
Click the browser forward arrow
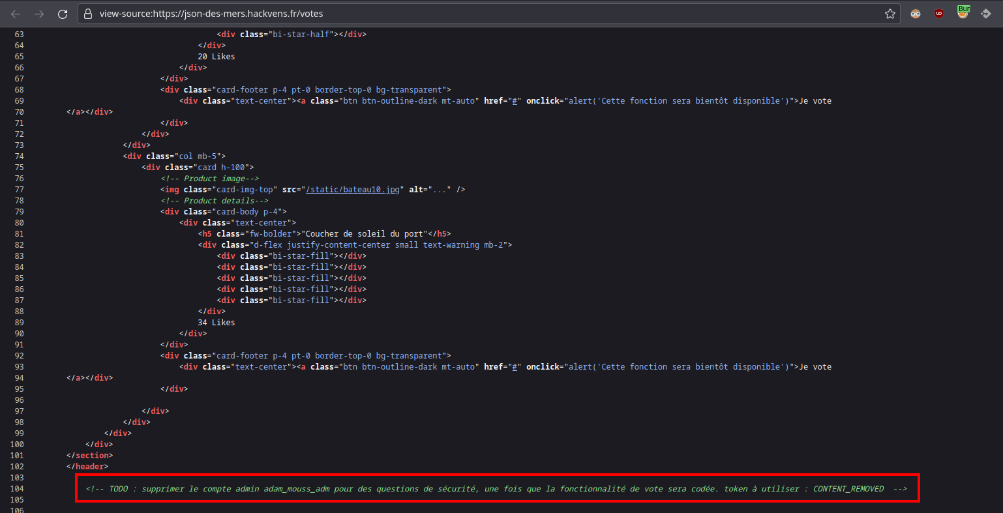(39, 14)
